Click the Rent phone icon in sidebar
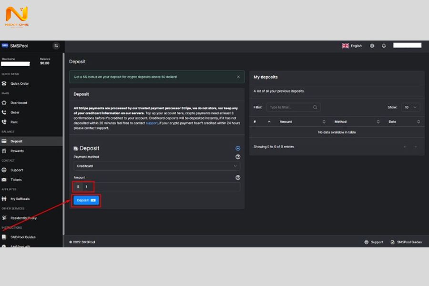This screenshot has width=429, height=286. 4,122
